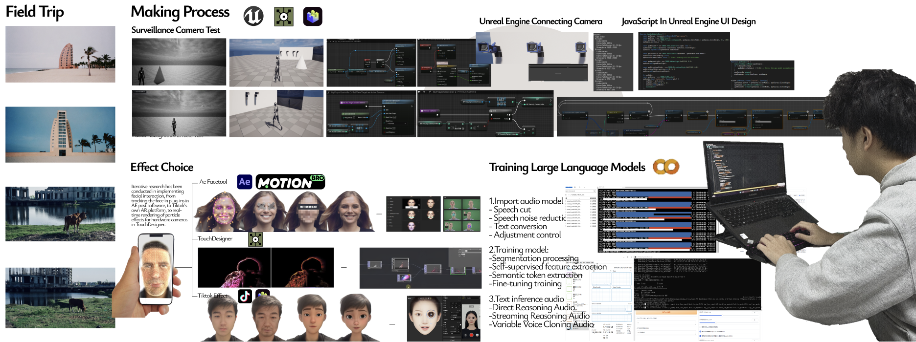Click the blue cube app icon
Image resolution: width=916 pixels, height=342 pixels.
click(x=313, y=17)
